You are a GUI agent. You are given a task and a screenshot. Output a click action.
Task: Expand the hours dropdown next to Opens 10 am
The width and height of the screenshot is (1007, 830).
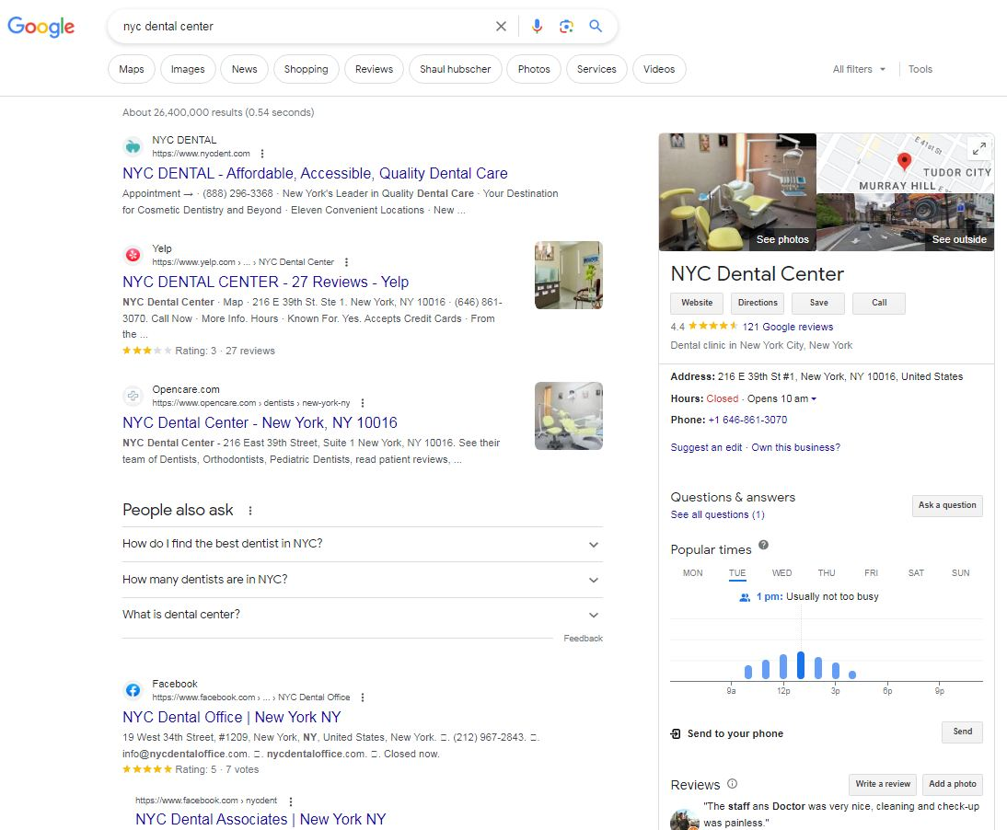pos(814,398)
